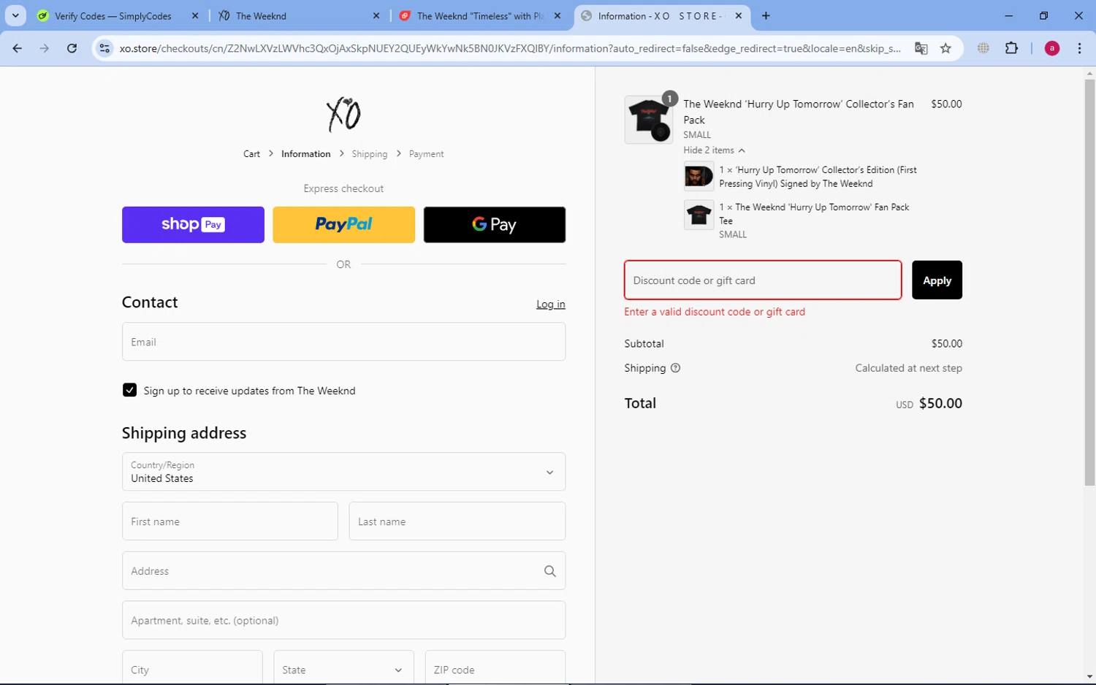Go forward in browser history
The width and height of the screenshot is (1096, 685).
[45, 48]
